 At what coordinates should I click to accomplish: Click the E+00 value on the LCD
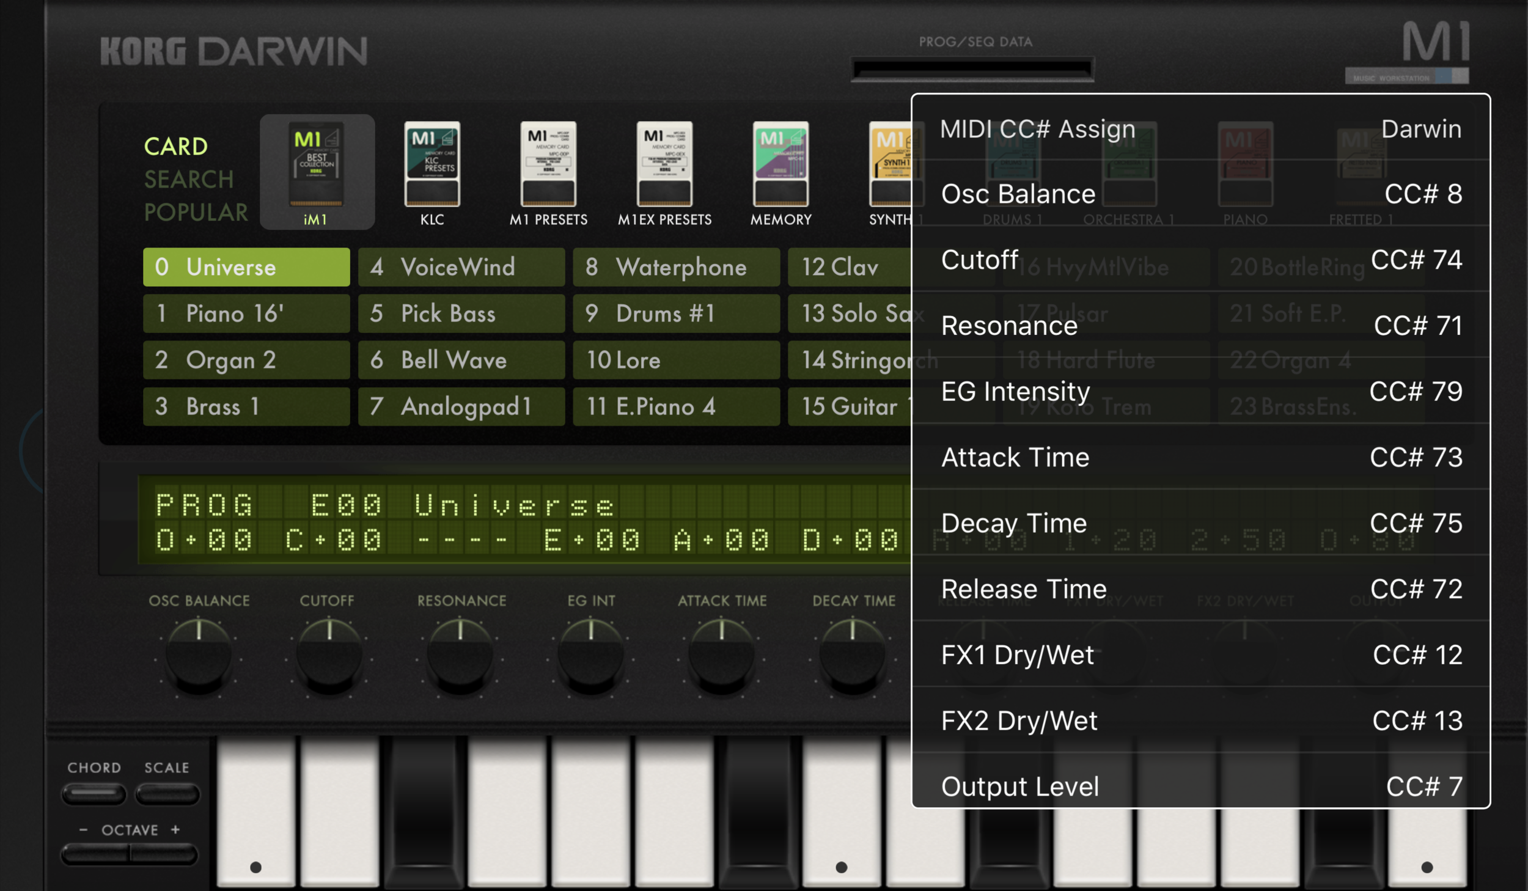[x=592, y=540]
